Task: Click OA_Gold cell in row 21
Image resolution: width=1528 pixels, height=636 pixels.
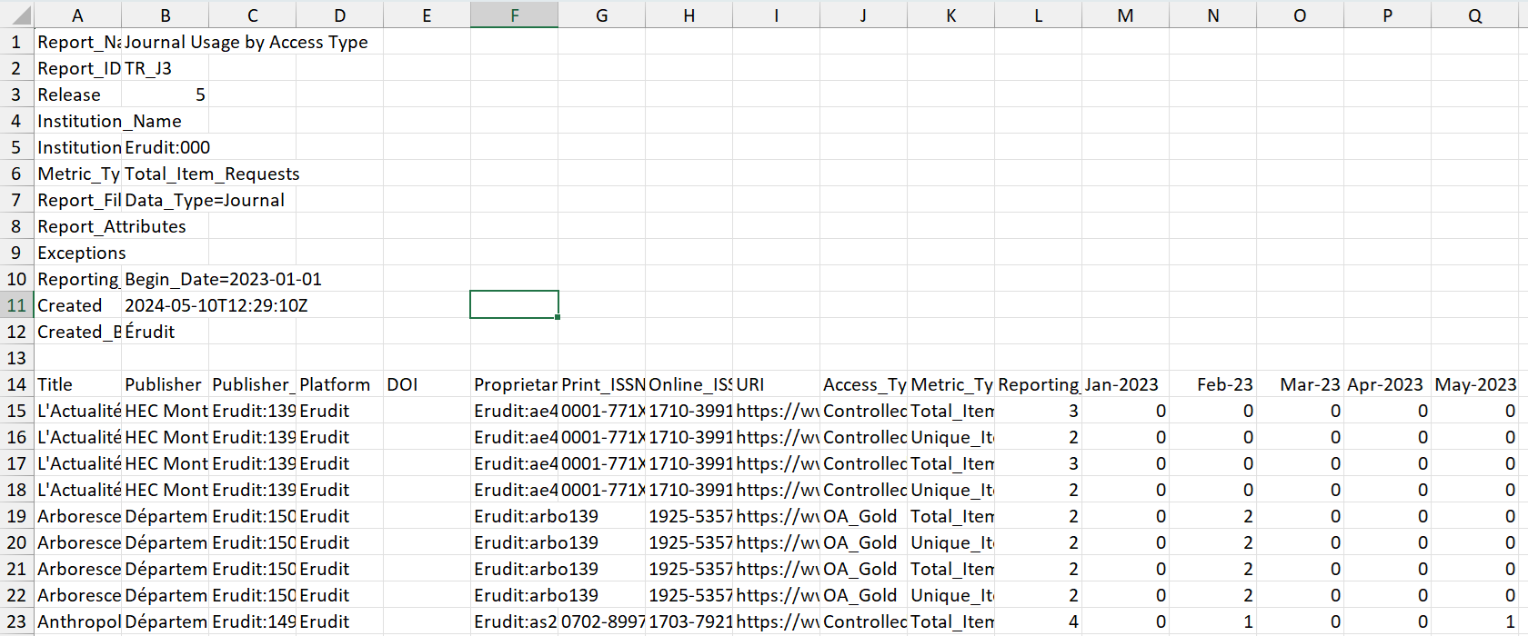Action: 864,569
